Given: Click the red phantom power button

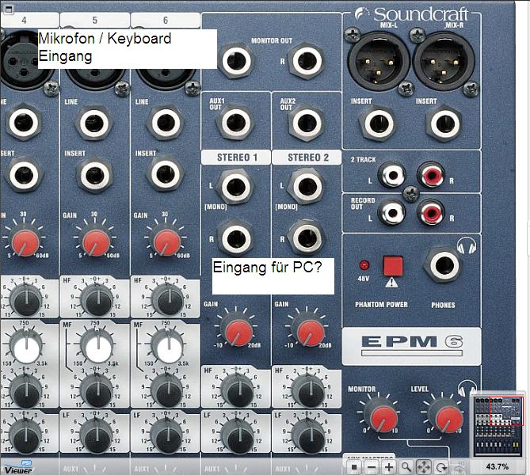Looking at the screenshot, I should pyautogui.click(x=392, y=266).
